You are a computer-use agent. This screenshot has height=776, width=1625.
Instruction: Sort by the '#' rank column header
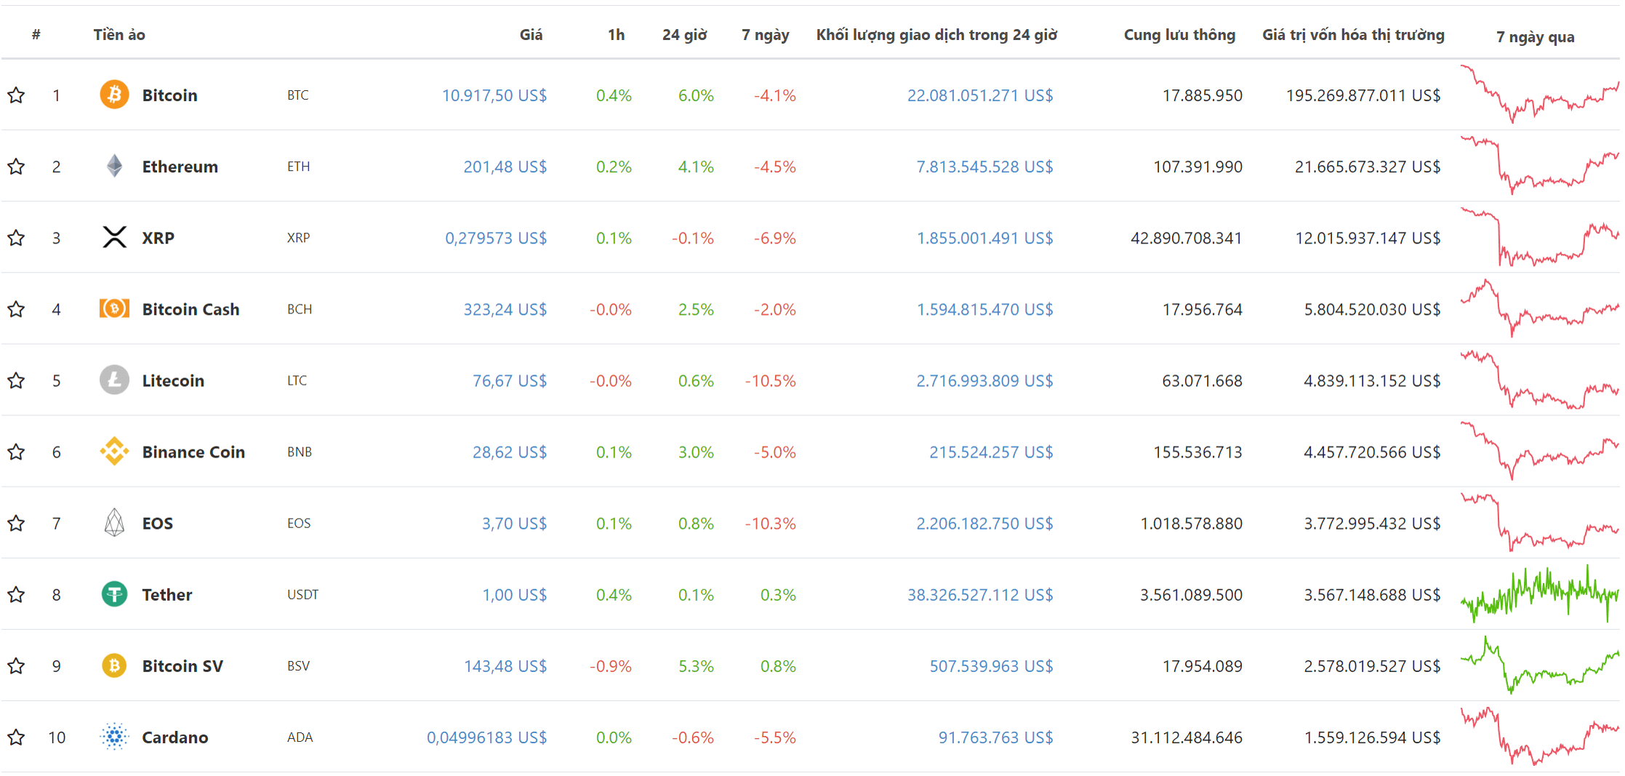pos(36,34)
